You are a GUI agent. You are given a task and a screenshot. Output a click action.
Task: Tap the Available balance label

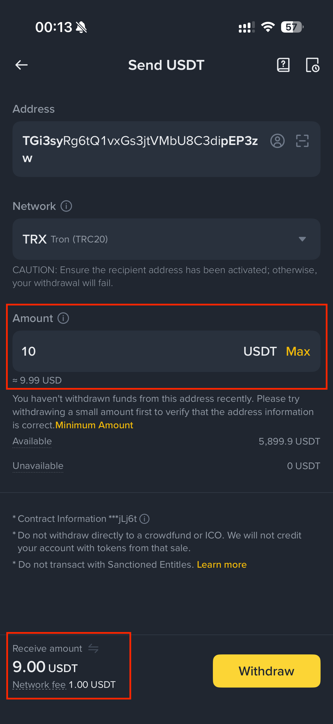[32, 441]
